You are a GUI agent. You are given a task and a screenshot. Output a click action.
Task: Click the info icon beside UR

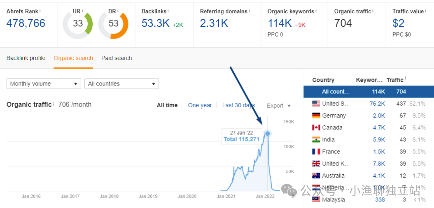coord(82,11)
